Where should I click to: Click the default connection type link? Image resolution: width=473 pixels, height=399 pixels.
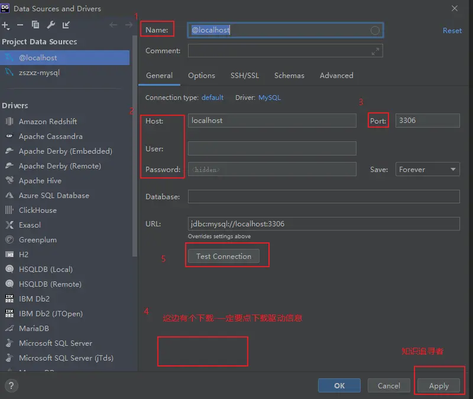pos(212,98)
